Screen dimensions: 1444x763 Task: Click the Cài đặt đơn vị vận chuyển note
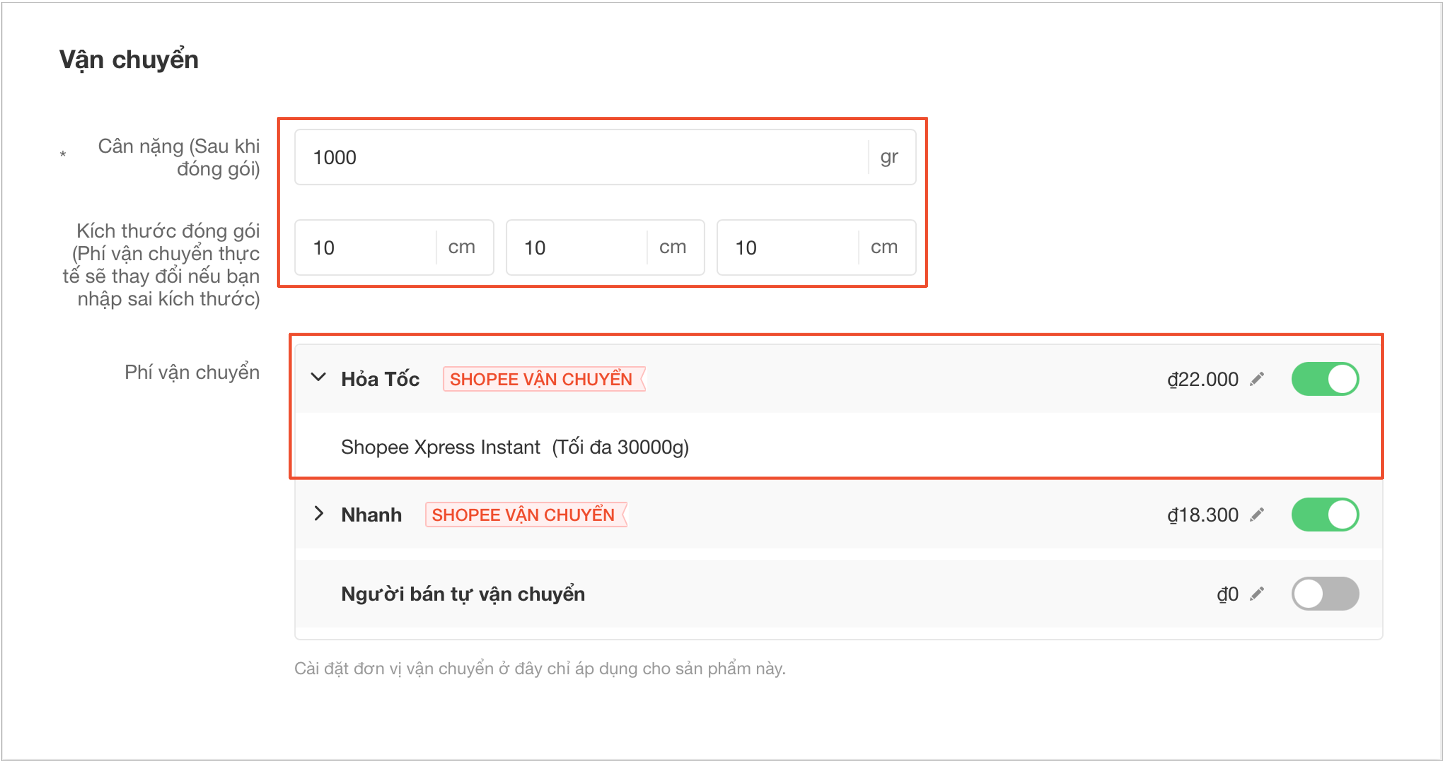point(540,668)
